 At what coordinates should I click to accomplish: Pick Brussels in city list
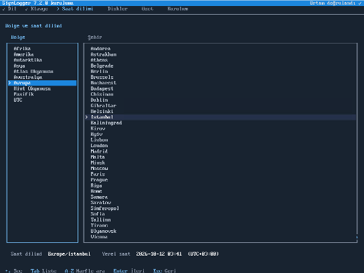click(x=221, y=77)
